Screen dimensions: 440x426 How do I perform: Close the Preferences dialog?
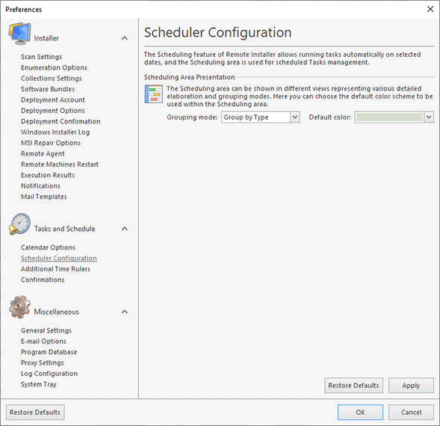coord(430,9)
